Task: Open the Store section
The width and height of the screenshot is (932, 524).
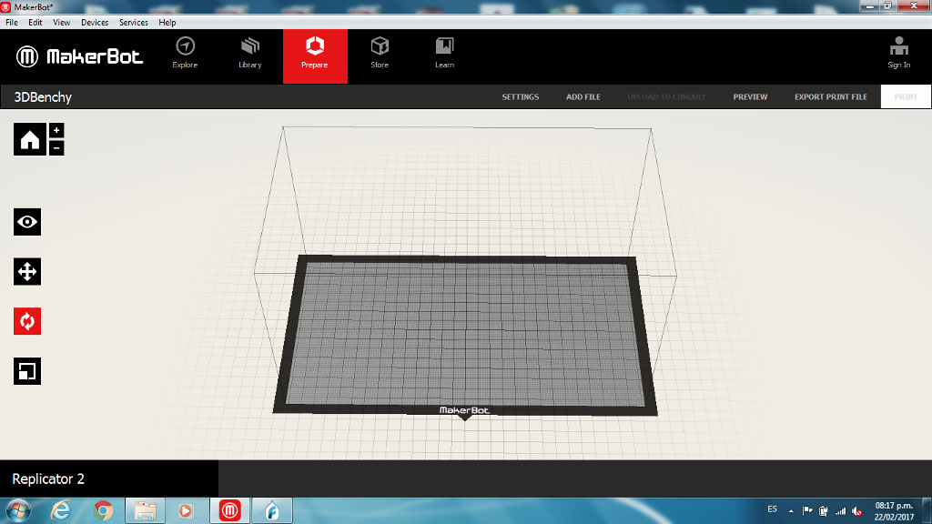Action: [x=380, y=54]
